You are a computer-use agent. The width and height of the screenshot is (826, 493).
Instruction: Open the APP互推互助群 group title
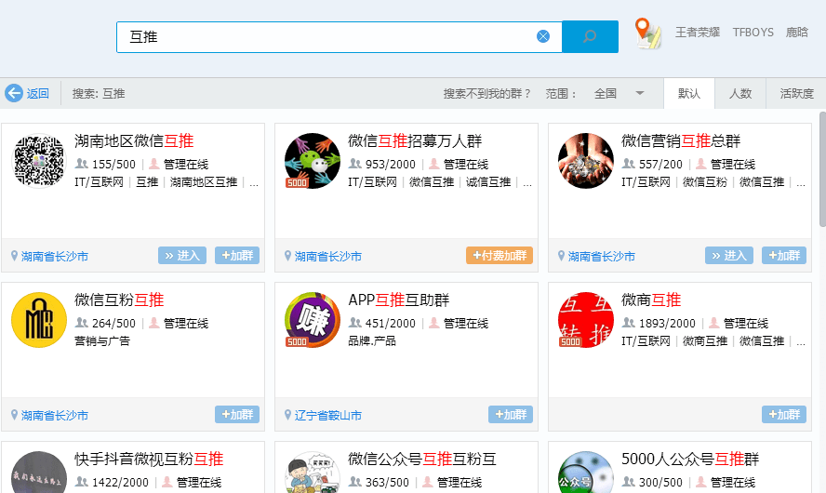399,300
